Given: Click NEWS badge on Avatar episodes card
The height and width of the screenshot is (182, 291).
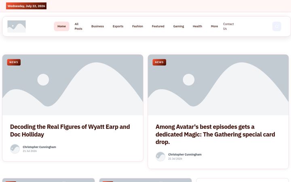Looking at the screenshot, I should [x=159, y=62].
